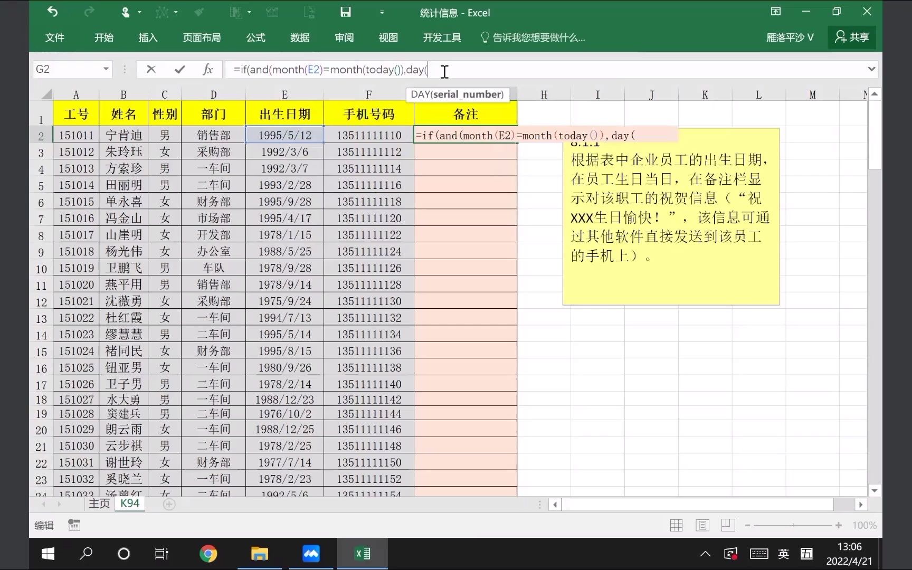Click employee ID cell 151025
Viewport: 912px width, 570px height.
coord(76,367)
